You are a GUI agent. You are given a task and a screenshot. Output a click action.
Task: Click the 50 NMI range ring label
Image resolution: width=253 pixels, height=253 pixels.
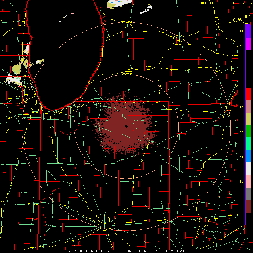[x=126, y=74]
